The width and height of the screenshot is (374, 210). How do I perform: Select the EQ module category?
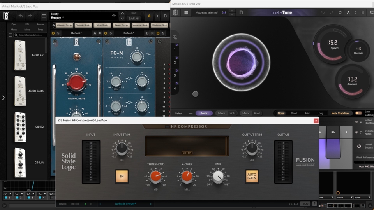click(27, 24)
